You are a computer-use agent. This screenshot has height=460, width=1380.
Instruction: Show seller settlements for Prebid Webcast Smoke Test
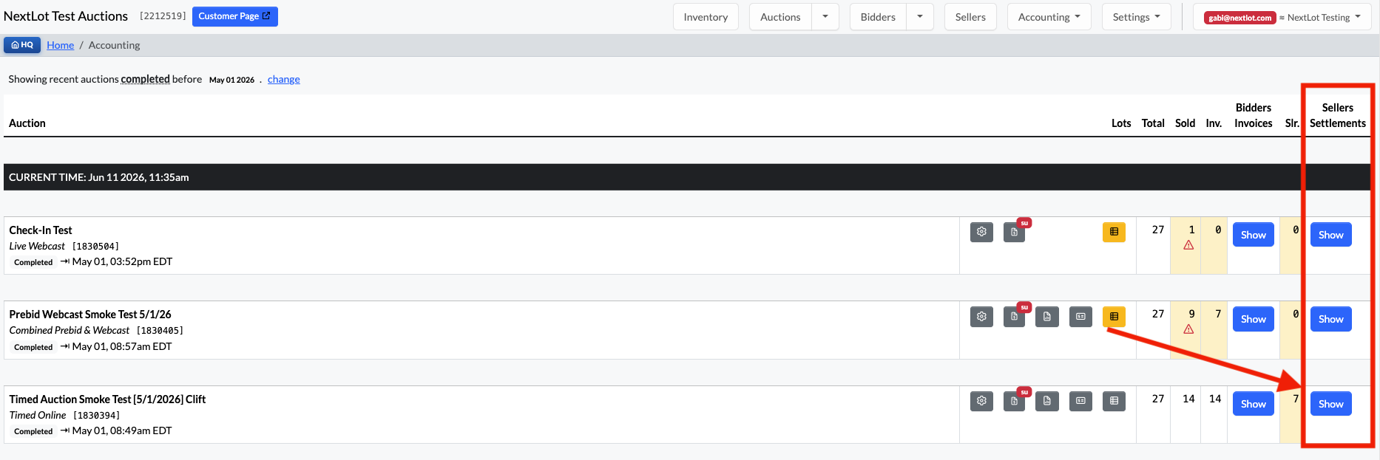[1330, 319]
